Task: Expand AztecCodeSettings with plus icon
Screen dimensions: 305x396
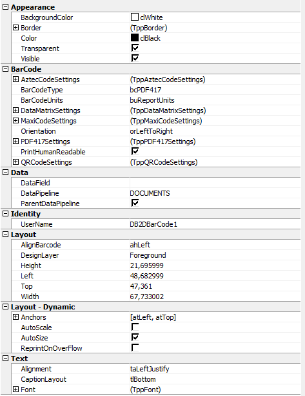Action: 15,79
